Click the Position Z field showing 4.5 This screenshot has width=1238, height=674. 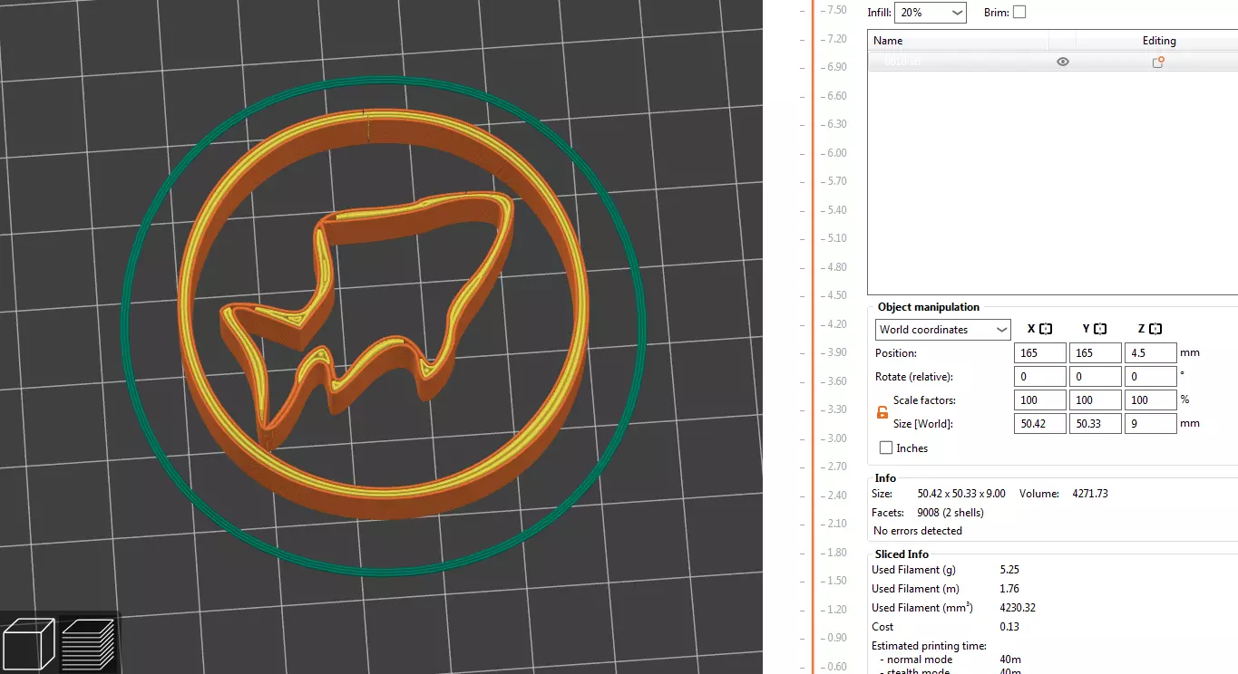1150,352
